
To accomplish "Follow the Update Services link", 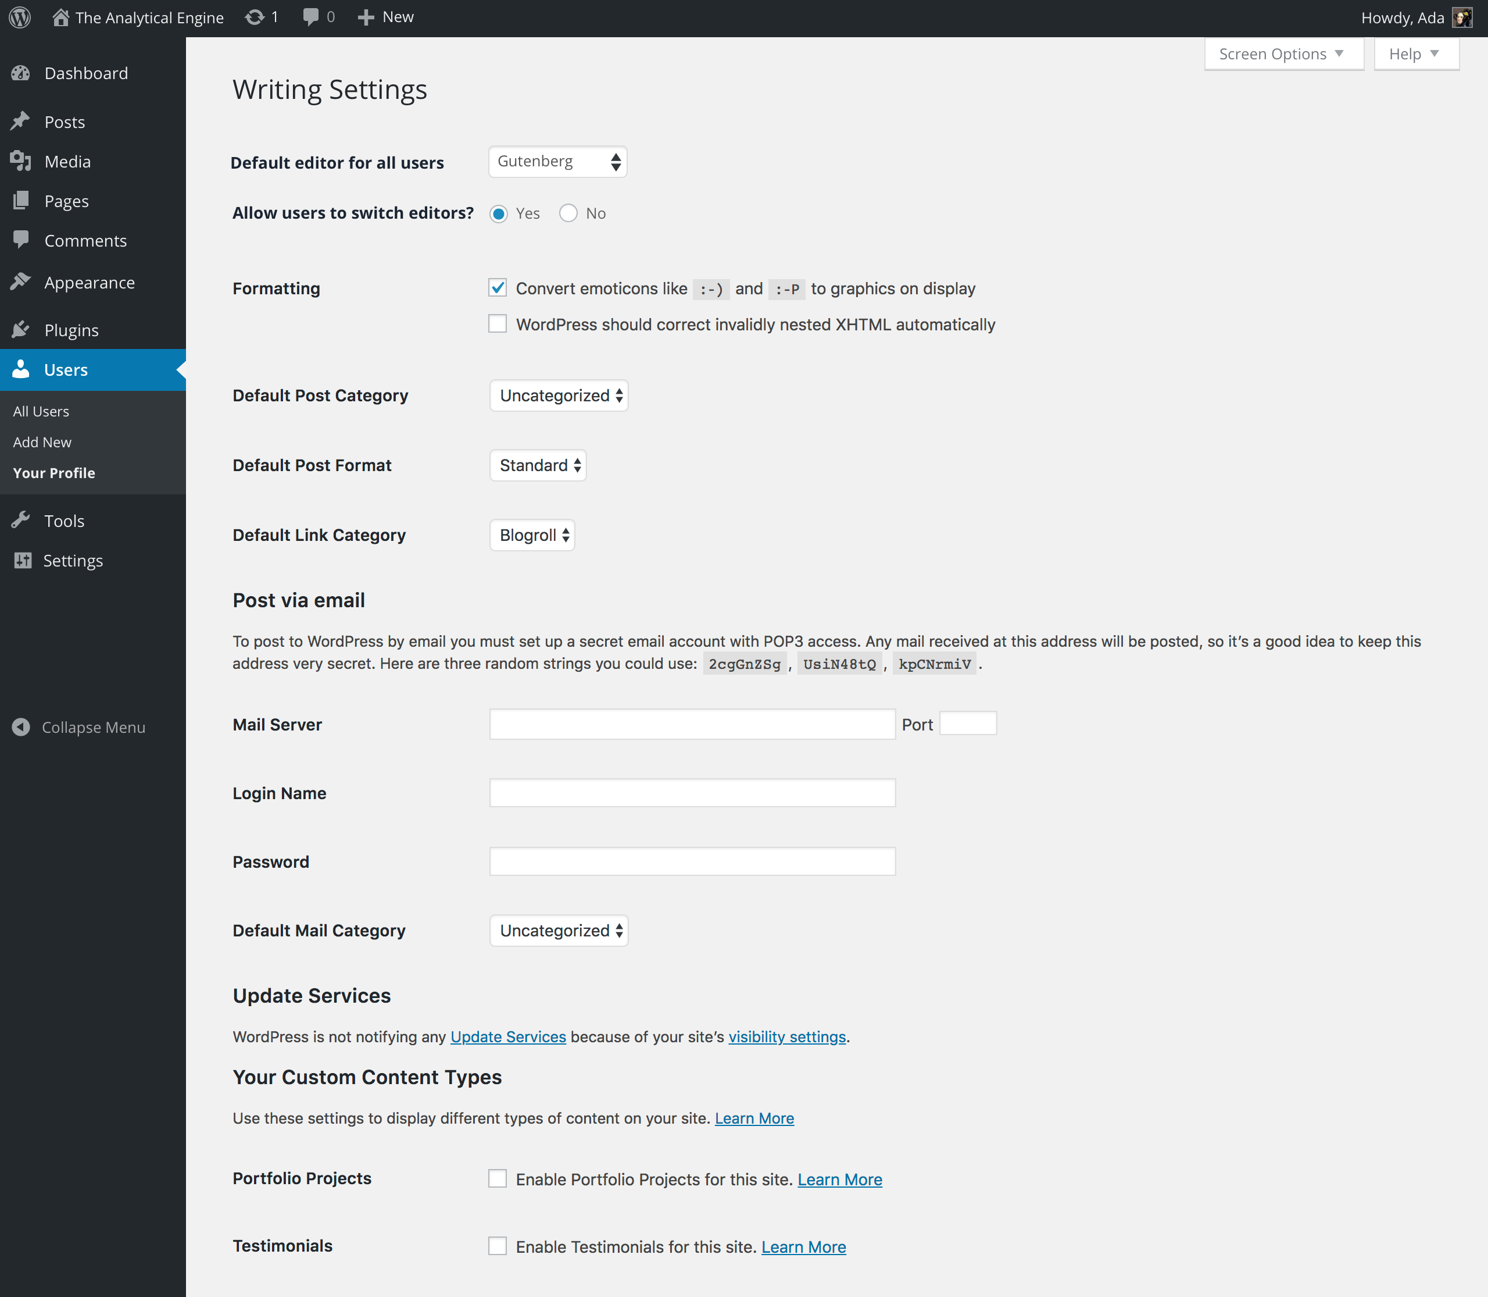I will coord(508,1036).
